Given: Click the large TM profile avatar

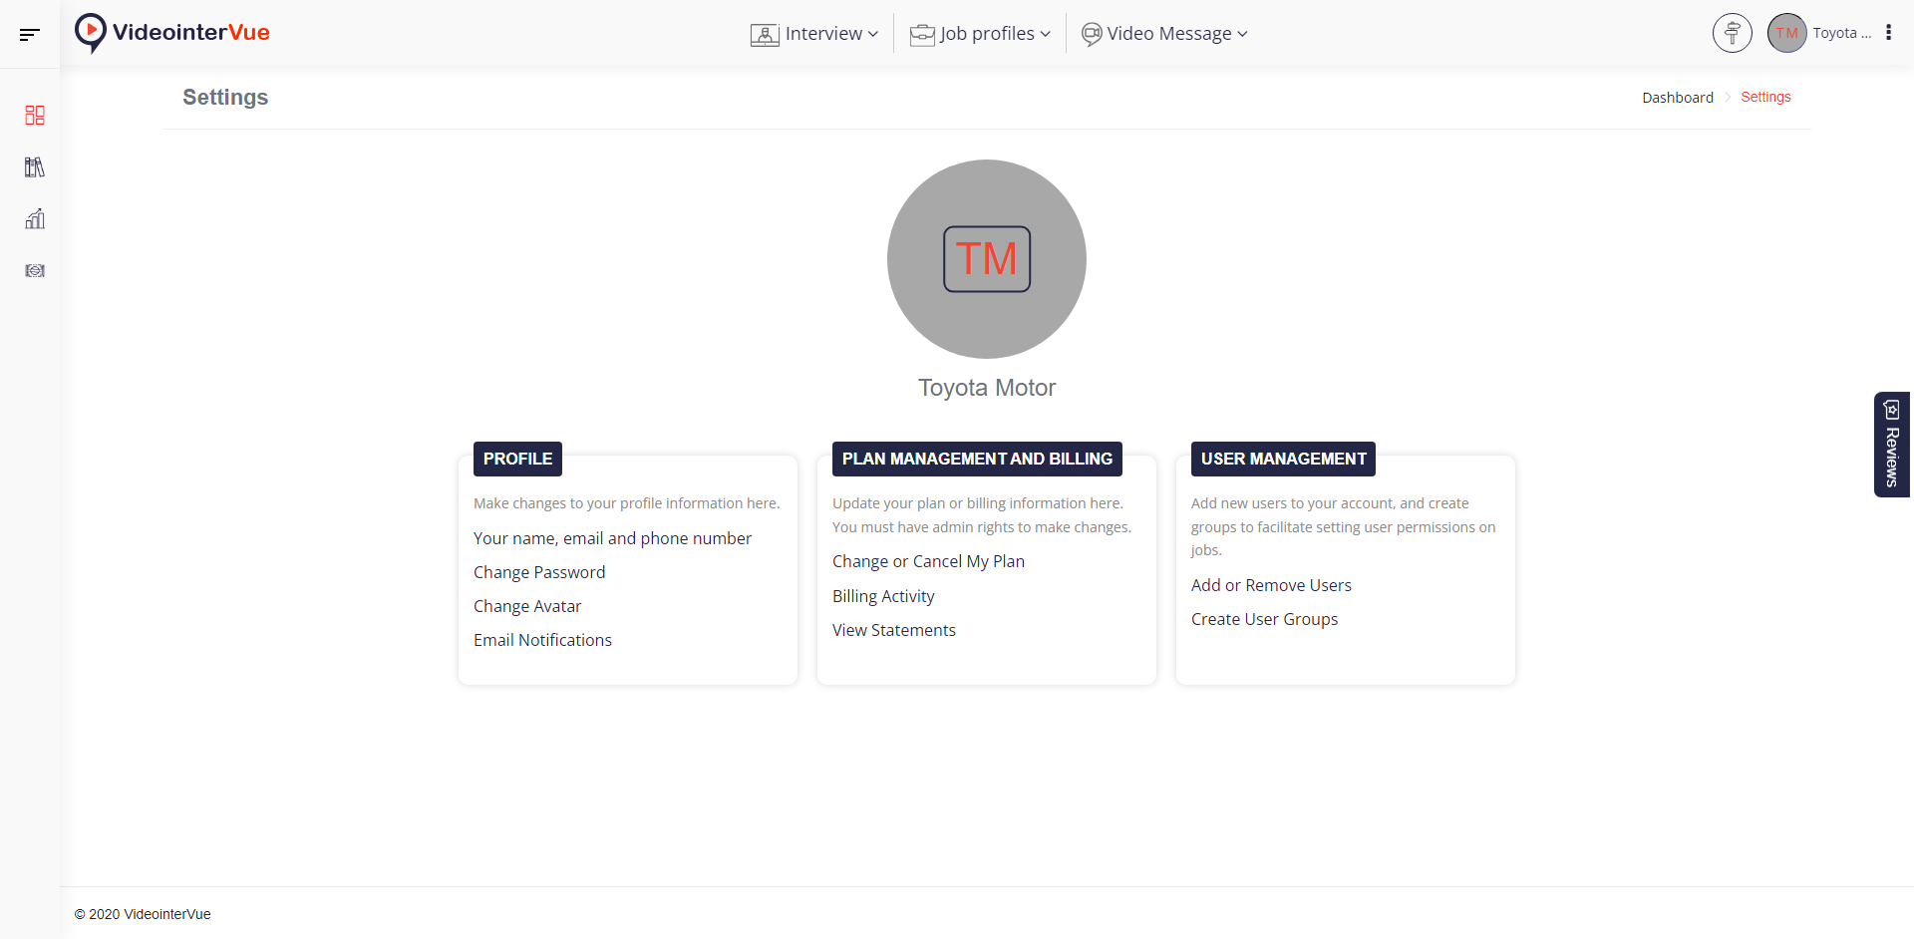Looking at the screenshot, I should click(x=987, y=259).
